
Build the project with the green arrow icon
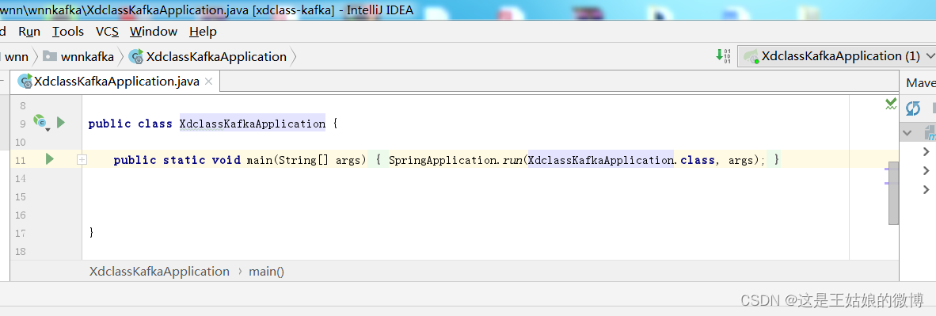[723, 56]
